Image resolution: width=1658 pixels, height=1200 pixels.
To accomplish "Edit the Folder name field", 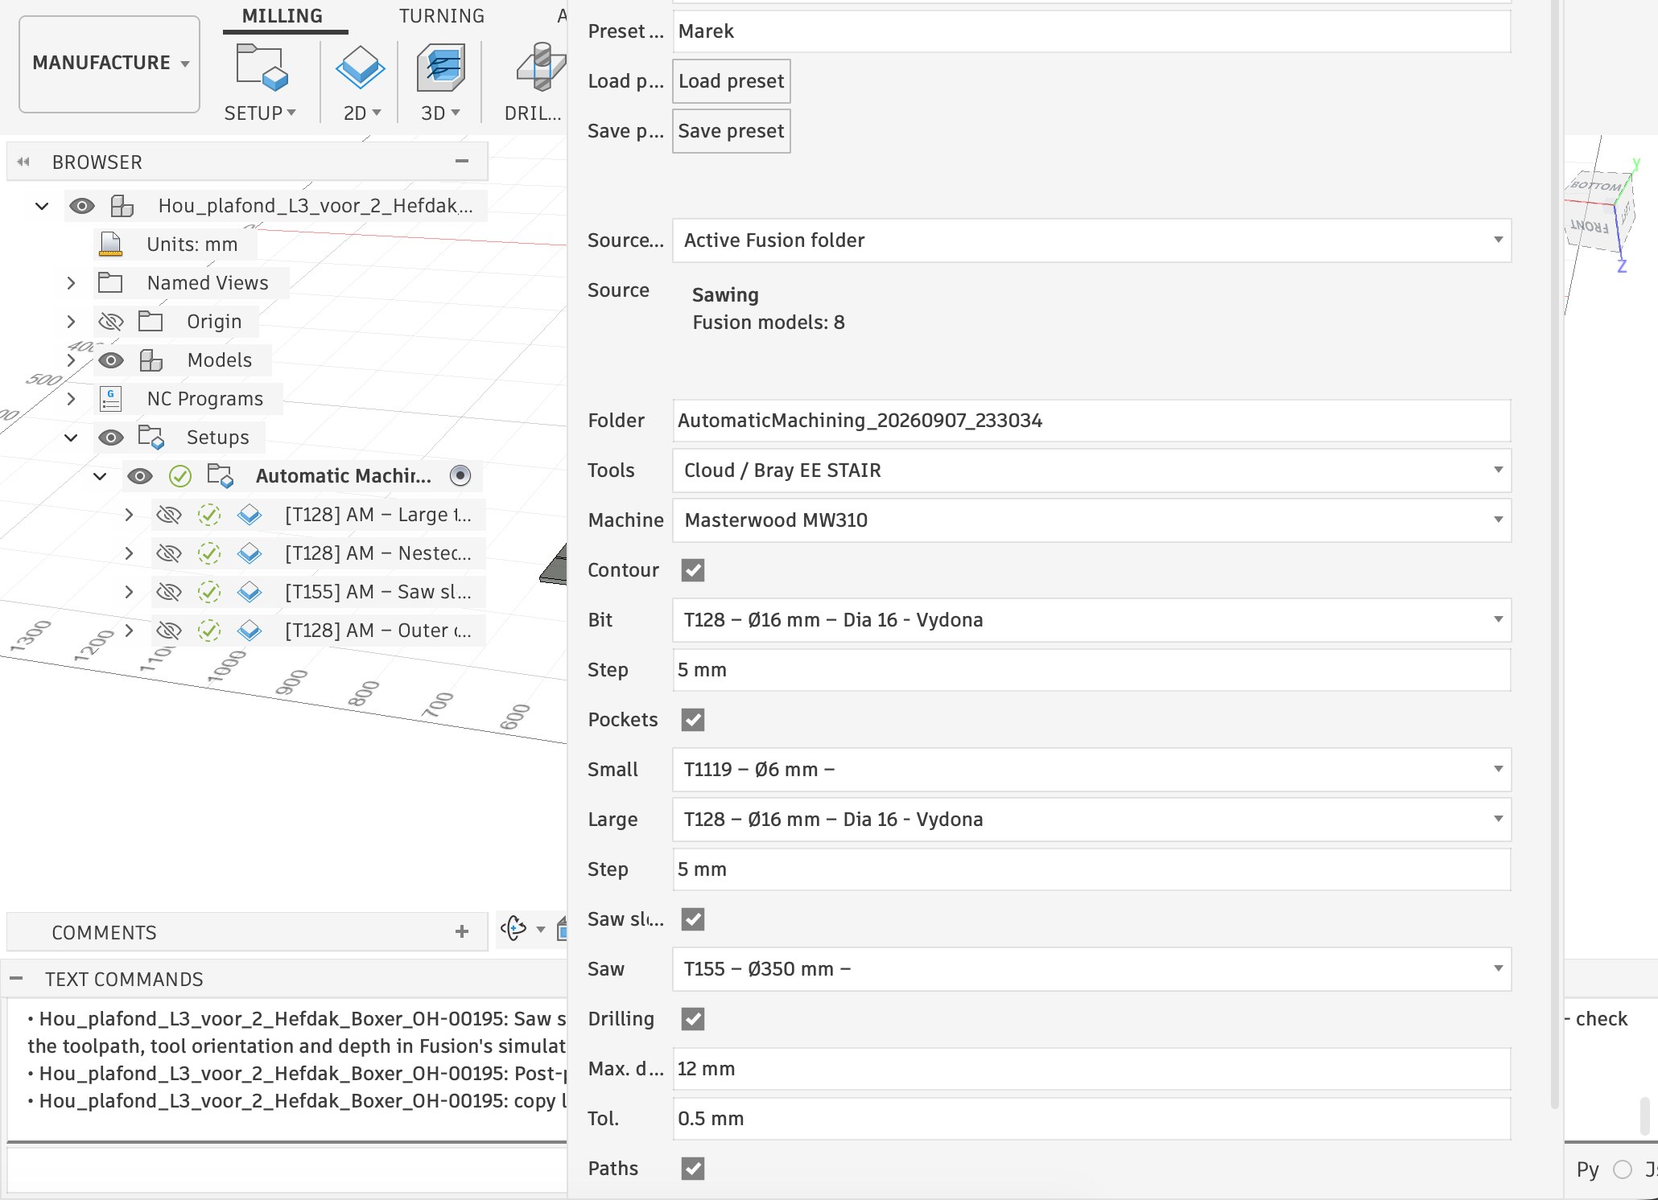I will pos(1091,421).
